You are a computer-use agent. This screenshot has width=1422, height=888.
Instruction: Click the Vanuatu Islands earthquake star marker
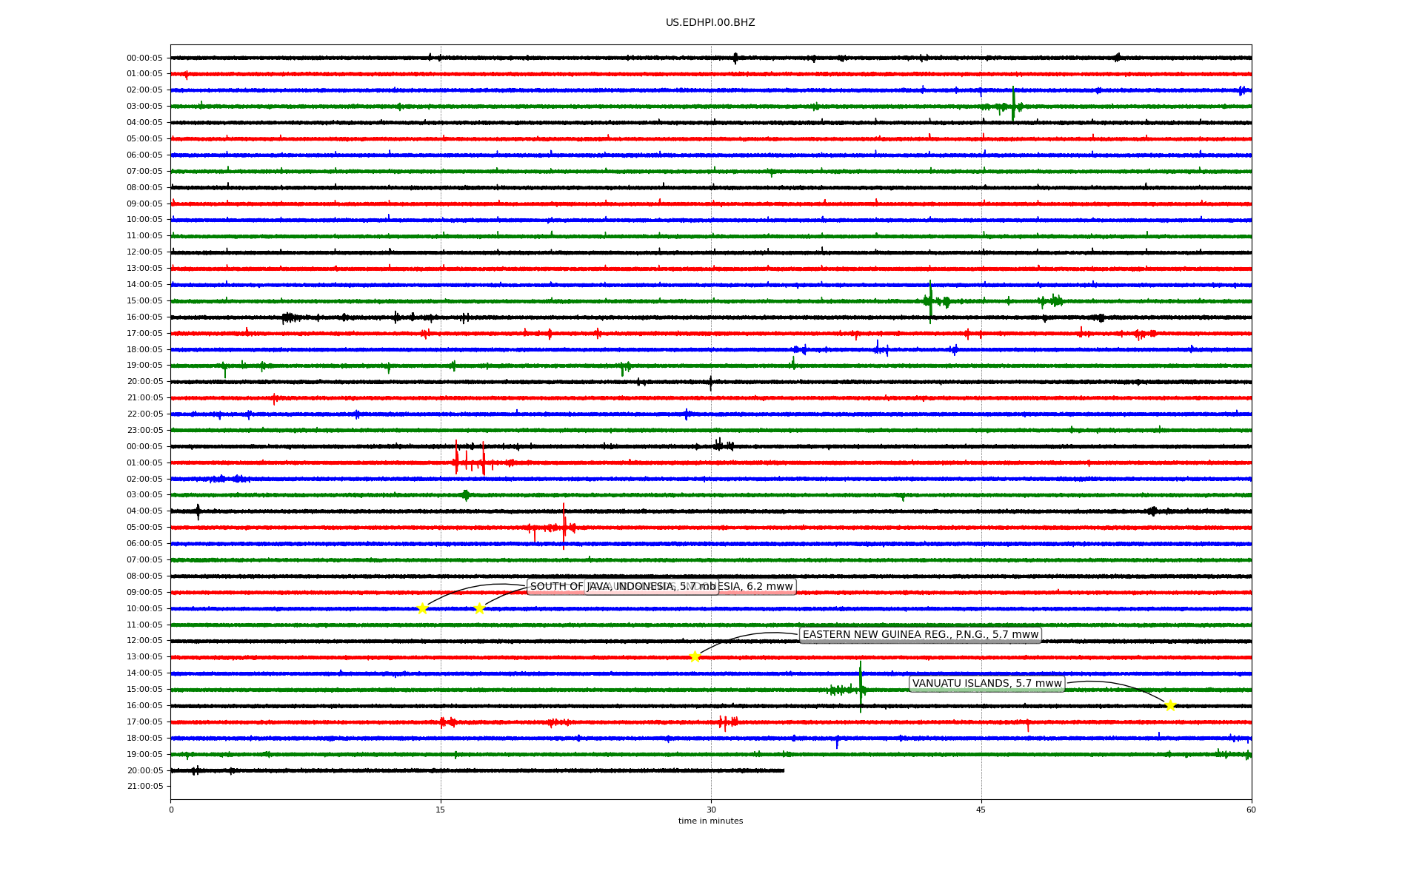click(x=1169, y=705)
